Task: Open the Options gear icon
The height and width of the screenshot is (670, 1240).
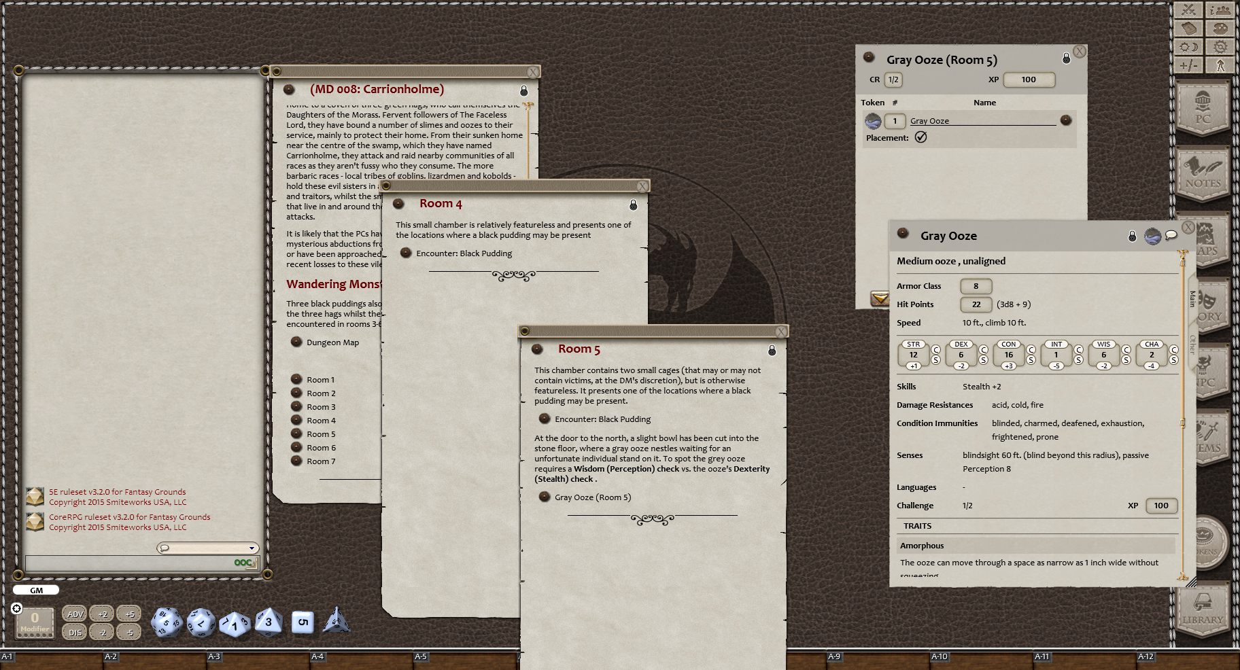Action: tap(1220, 46)
